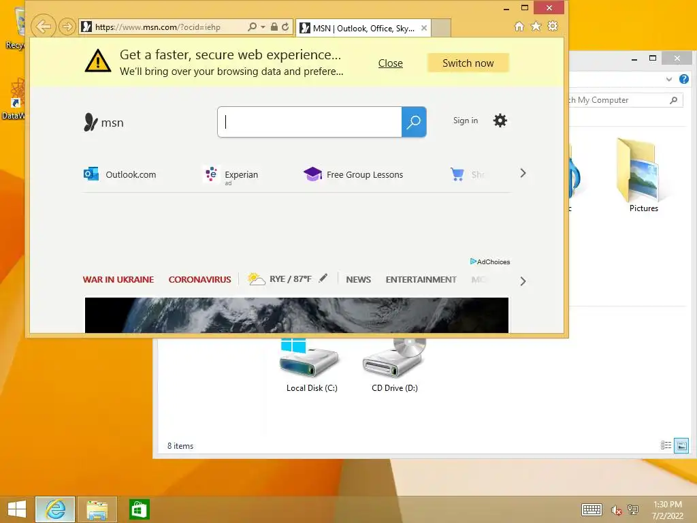Image resolution: width=697 pixels, height=523 pixels.
Task: Go to the browser Home page icon
Action: (x=519, y=27)
